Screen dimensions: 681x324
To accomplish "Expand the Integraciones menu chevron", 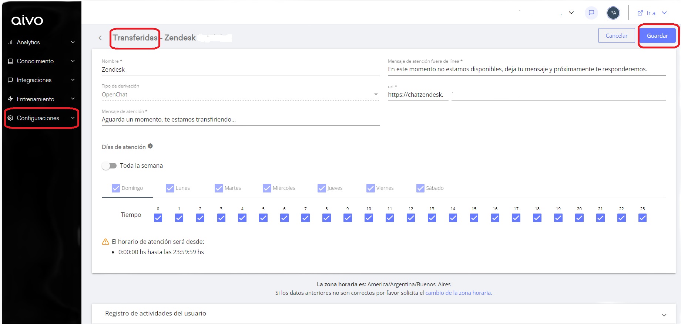I will point(73,80).
